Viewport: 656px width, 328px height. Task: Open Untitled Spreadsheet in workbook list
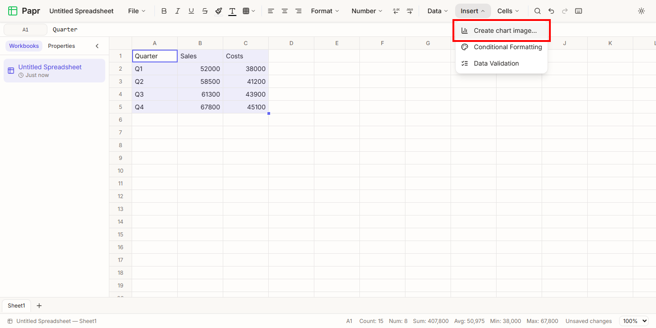click(x=54, y=71)
